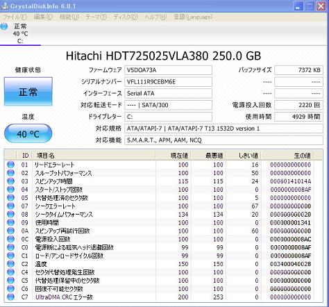Click the interface field Serial ATA
The height and width of the screenshot is (307, 329).
click(168, 93)
